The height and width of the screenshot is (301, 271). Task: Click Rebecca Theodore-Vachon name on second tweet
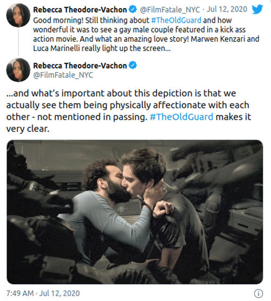click(x=80, y=66)
